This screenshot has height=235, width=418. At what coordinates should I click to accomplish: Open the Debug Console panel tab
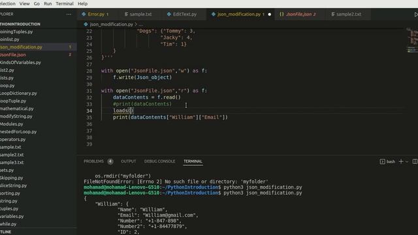[159, 161]
